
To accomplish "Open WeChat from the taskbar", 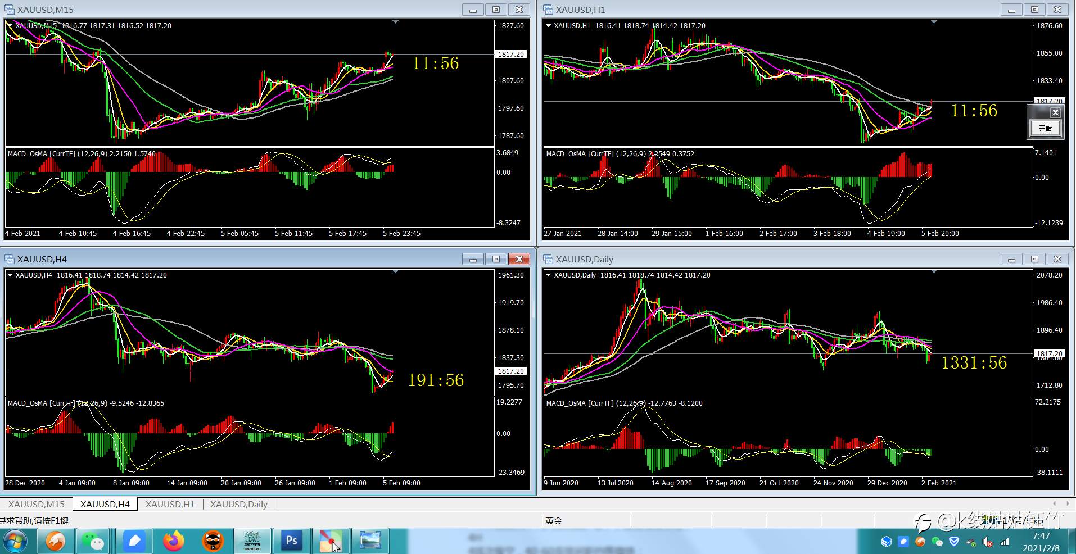I will (x=93, y=542).
